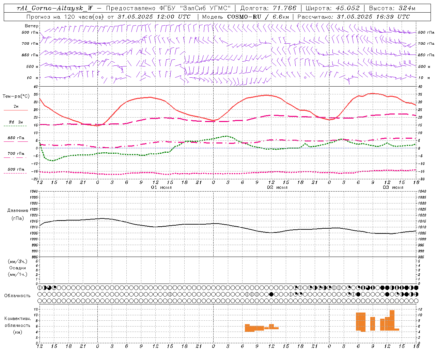Click the 01 июня date label
The width and height of the screenshot is (436, 349).
tap(161, 187)
